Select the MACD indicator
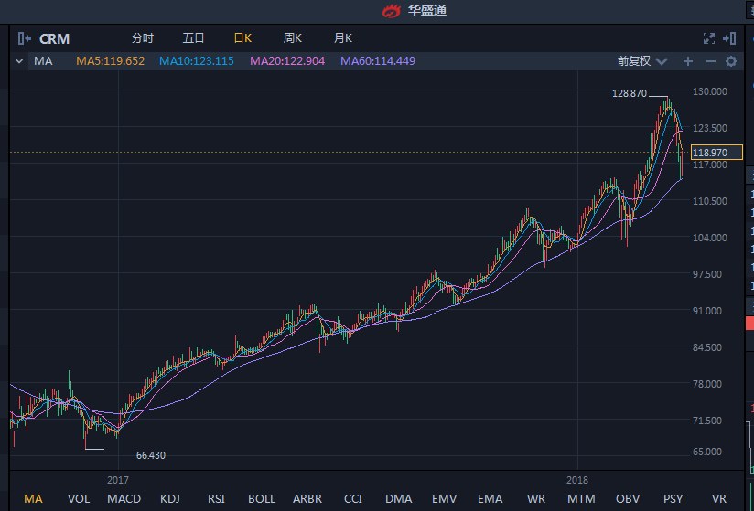The width and height of the screenshot is (754, 511). 124,498
